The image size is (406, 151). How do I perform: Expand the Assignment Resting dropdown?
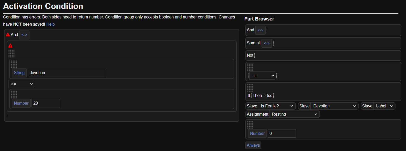coord(294,114)
